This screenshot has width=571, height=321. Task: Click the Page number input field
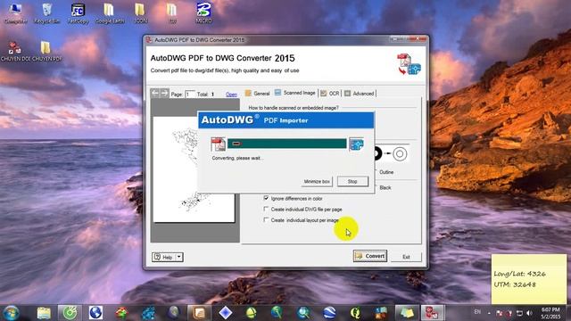(190, 94)
